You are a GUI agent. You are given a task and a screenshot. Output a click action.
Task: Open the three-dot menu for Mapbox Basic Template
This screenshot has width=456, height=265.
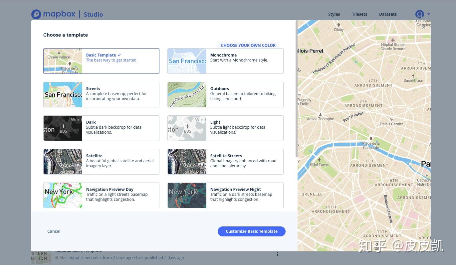[277, 254]
